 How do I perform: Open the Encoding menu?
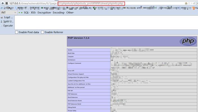(x=59, y=13)
